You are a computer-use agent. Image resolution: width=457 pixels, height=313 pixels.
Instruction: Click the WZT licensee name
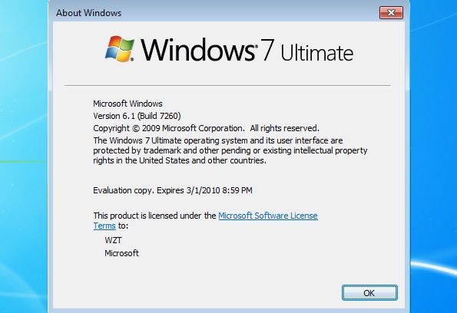[x=113, y=240]
